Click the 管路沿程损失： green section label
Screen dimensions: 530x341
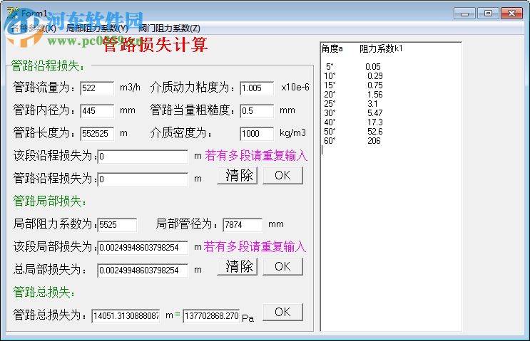point(48,65)
